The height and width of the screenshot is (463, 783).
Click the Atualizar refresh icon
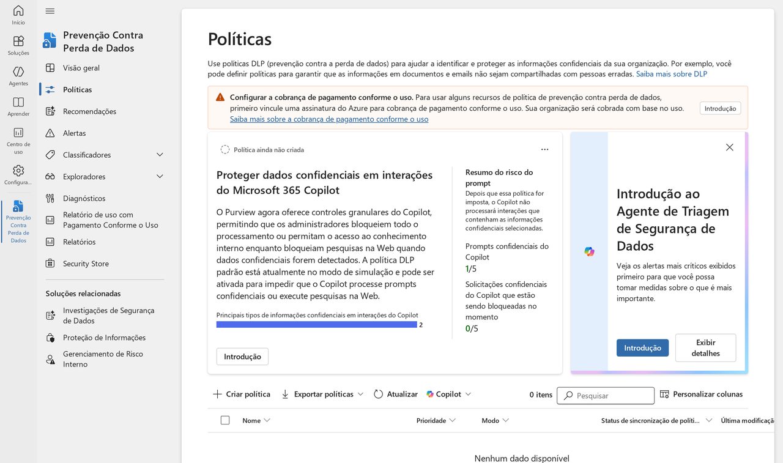click(x=378, y=394)
